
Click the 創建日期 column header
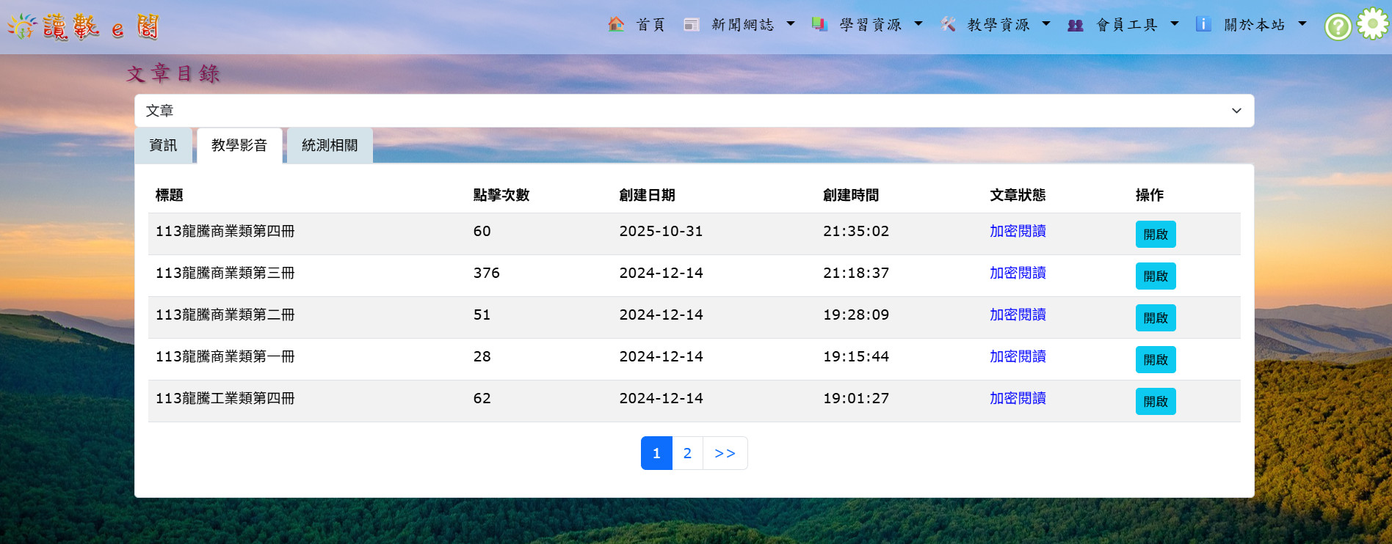pos(647,195)
